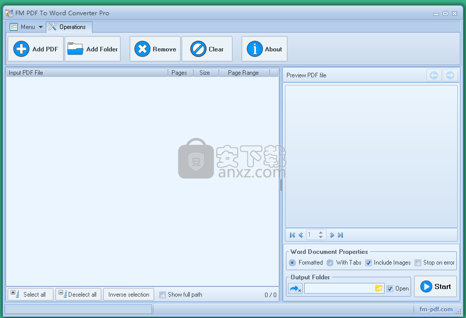Minimize the converter window
This screenshot has width=466, height=318.
click(436, 14)
